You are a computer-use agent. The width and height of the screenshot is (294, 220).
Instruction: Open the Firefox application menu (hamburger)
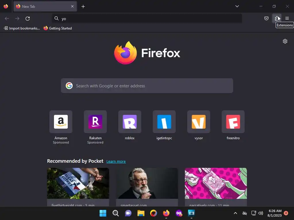click(x=287, y=18)
